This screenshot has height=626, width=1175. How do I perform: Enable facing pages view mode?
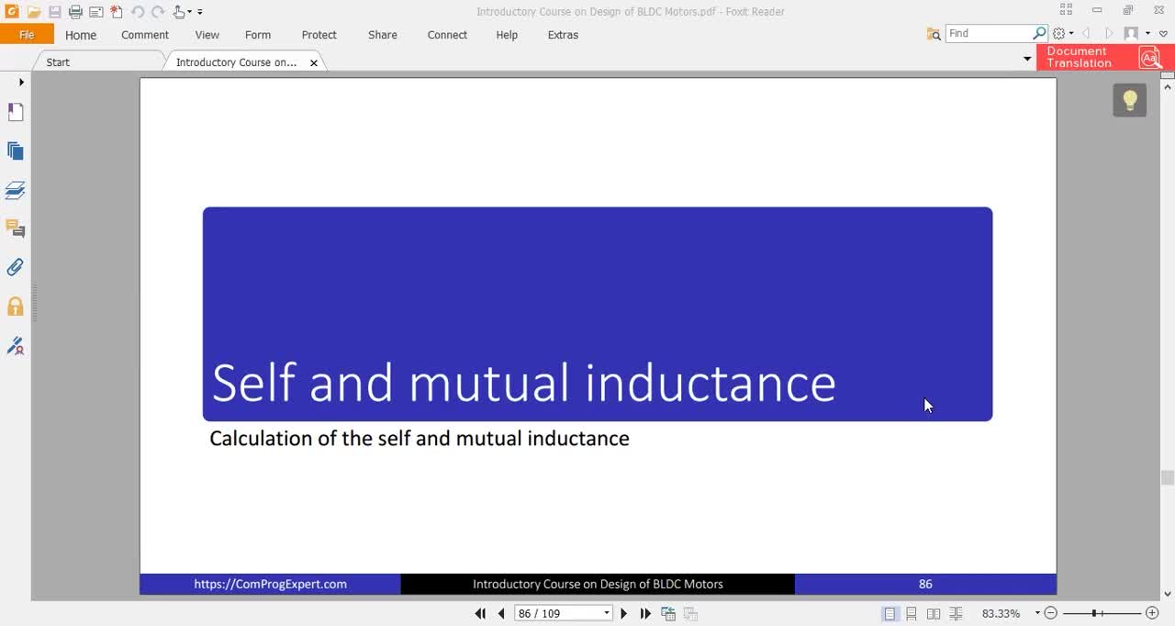point(934,613)
